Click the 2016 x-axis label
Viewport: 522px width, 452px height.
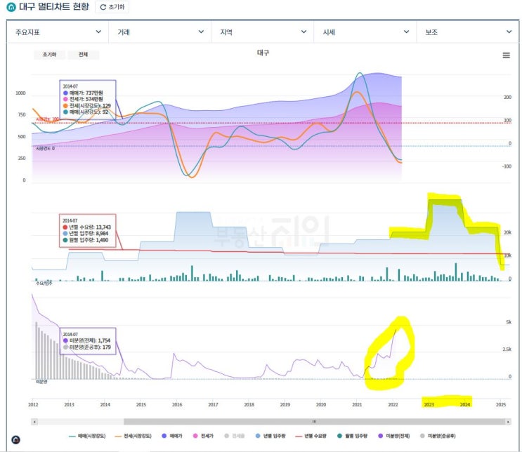point(177,404)
